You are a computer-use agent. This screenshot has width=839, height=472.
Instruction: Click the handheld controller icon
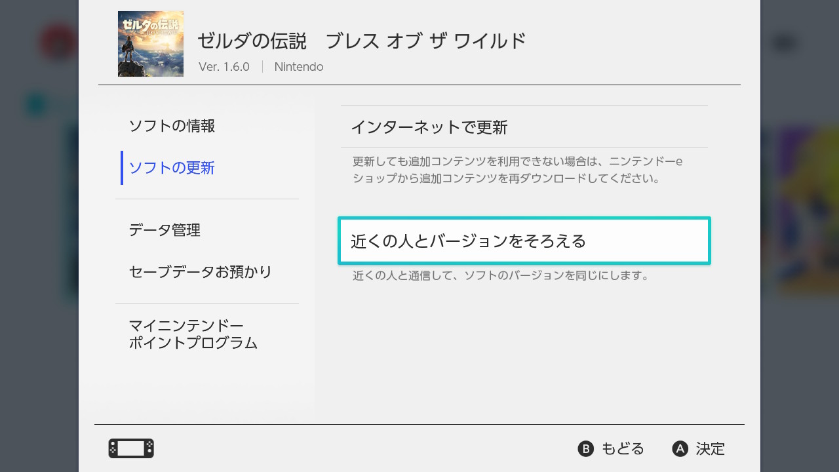coord(131,448)
